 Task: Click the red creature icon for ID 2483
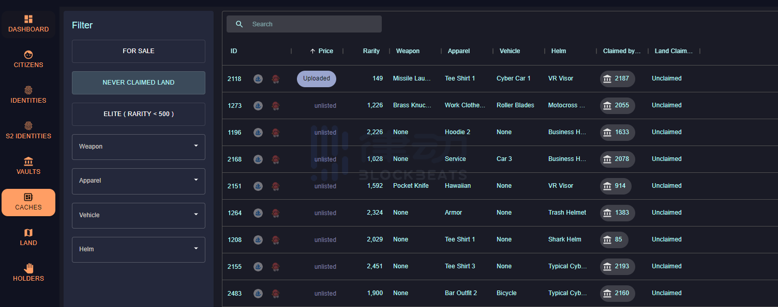pos(276,294)
